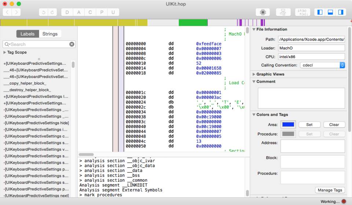Click the horizontal scrollbar under disassembly
Viewport: 352px width, 205px height.
coord(86,154)
